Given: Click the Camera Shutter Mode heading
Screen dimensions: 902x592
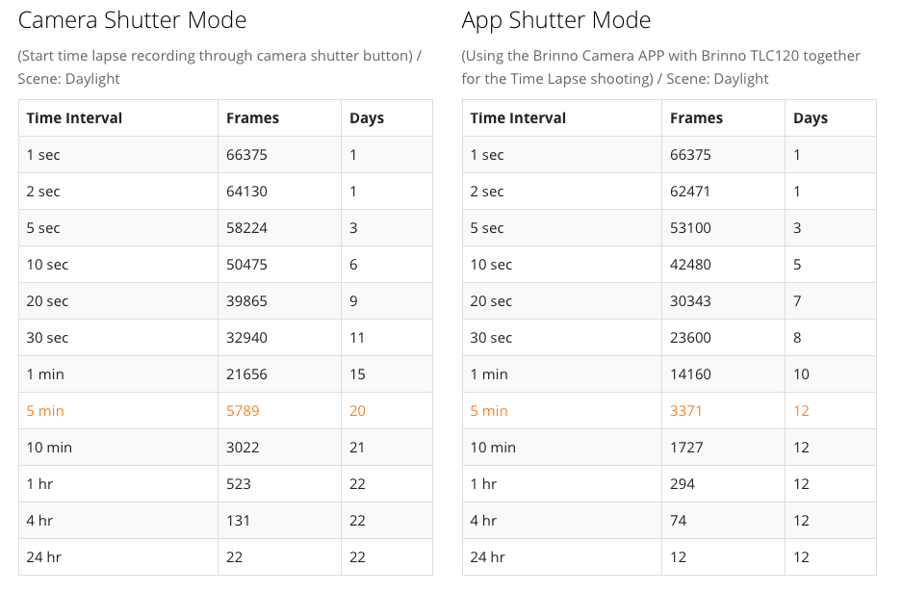Looking at the screenshot, I should point(132,20).
